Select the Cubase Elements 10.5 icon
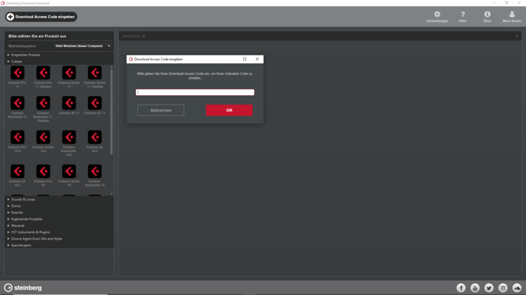The width and height of the screenshot is (526, 295). 69,137
